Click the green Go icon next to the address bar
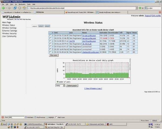 [x=140, y=8]
